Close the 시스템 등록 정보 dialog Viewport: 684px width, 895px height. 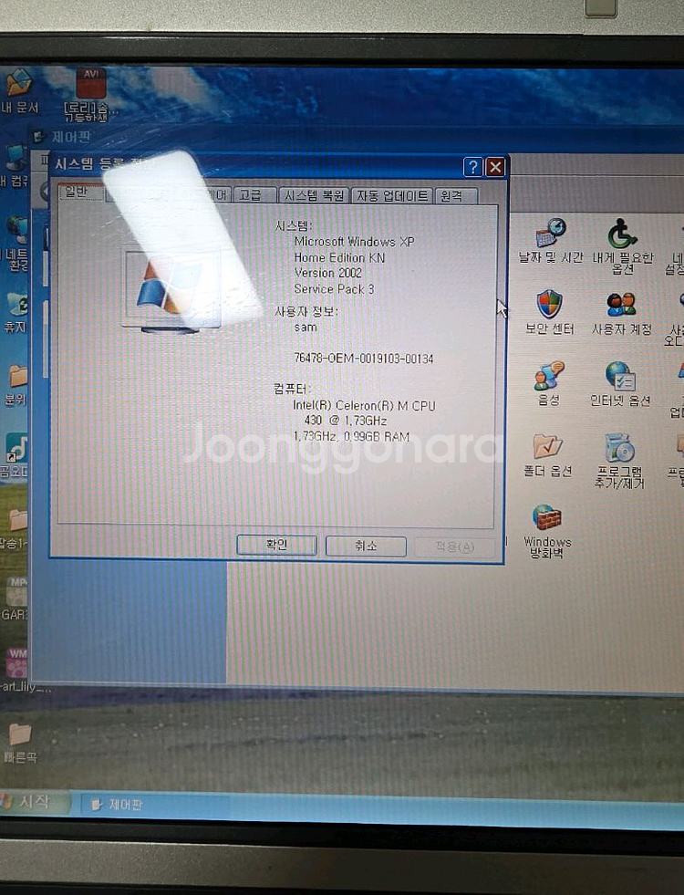pos(495,167)
